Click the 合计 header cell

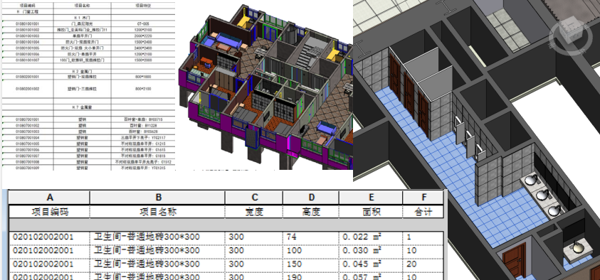[x=423, y=212]
